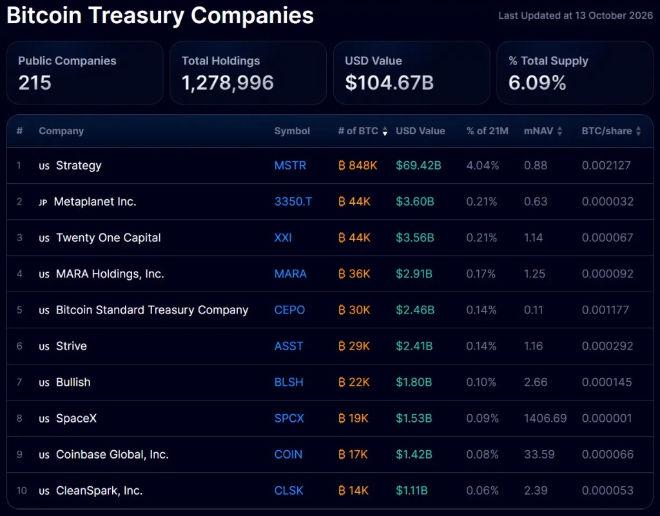Select the Strive company name
The width and height of the screenshot is (660, 516).
[72, 346]
